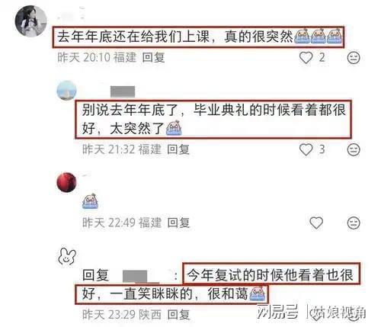Reply (回复) to the 22:49 comment
Image resolution: width=381 pixels, height=327 pixels.
pyautogui.click(x=178, y=223)
